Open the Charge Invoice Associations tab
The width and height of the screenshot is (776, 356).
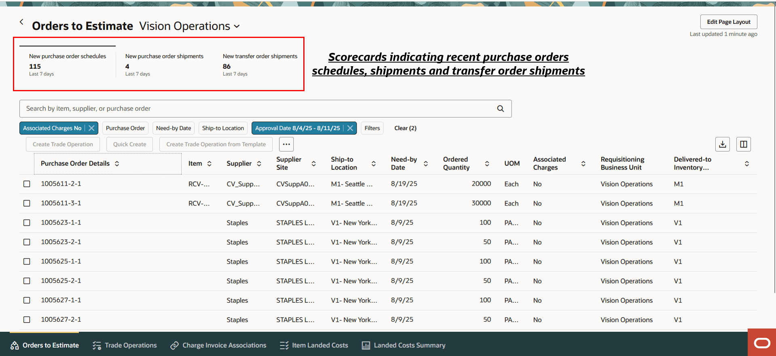pos(218,345)
